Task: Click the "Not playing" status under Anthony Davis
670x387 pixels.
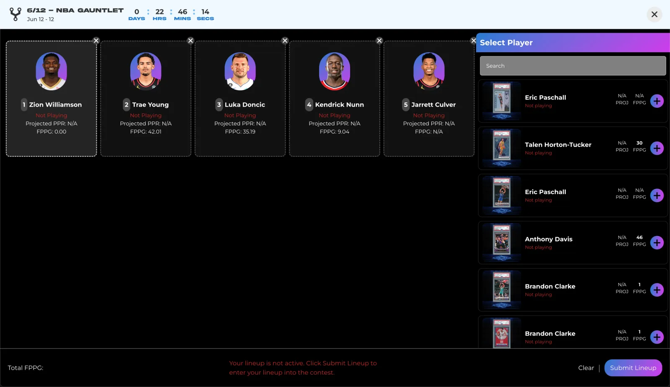Action: click(539, 247)
